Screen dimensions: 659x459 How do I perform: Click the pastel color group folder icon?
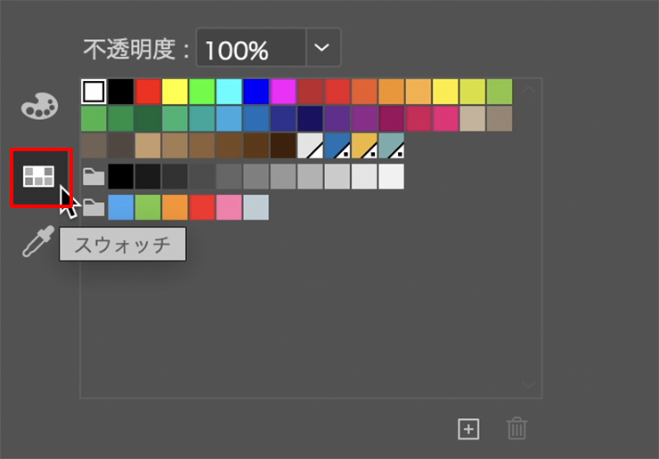(94, 208)
